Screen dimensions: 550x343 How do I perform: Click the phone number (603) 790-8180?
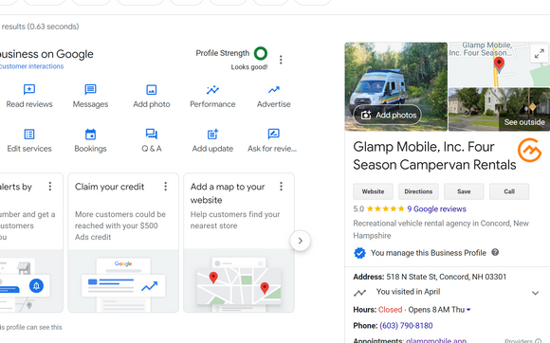(406, 326)
